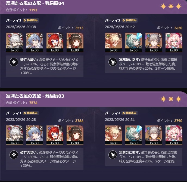
Task: Click the 破竹の勢い buff icon in difficulty 03
Action: pos(14,155)
